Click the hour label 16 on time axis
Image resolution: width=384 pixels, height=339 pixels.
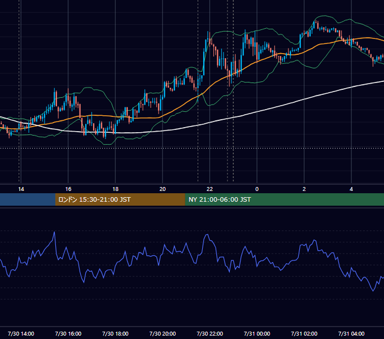click(x=68, y=189)
